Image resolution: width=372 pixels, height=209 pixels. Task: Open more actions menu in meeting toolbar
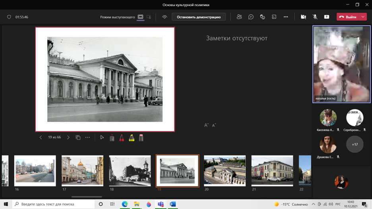tap(286, 17)
